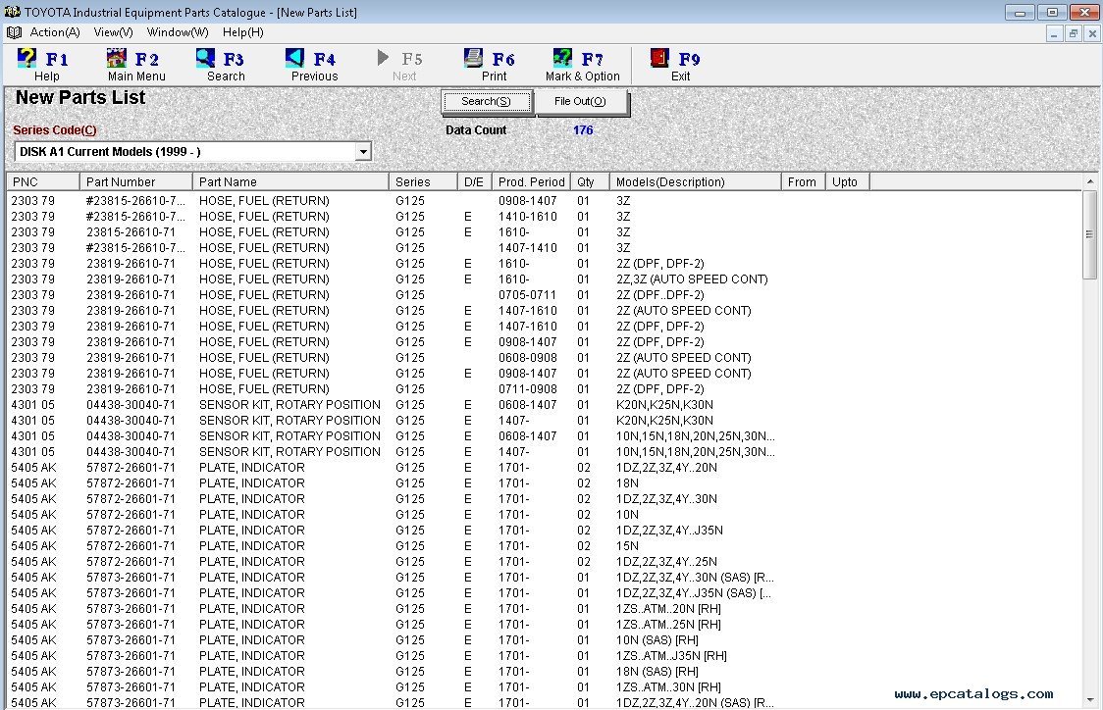Open the Action(A) menu
The height and width of the screenshot is (710, 1103).
pos(55,32)
